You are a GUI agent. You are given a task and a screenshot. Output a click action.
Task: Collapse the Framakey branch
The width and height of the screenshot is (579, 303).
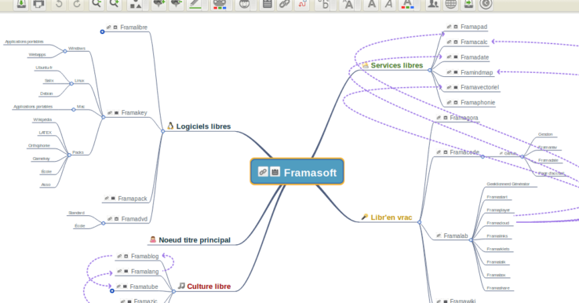104,117
